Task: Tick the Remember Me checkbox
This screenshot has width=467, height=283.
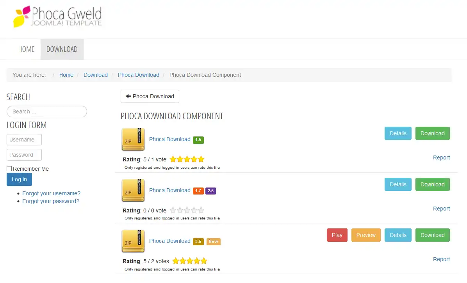Action: (x=9, y=168)
